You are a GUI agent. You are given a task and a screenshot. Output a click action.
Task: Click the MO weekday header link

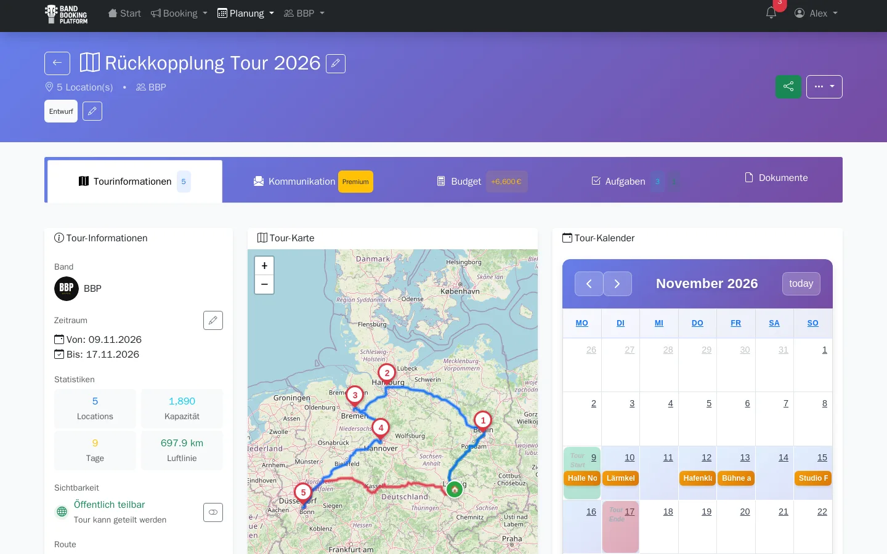point(581,323)
